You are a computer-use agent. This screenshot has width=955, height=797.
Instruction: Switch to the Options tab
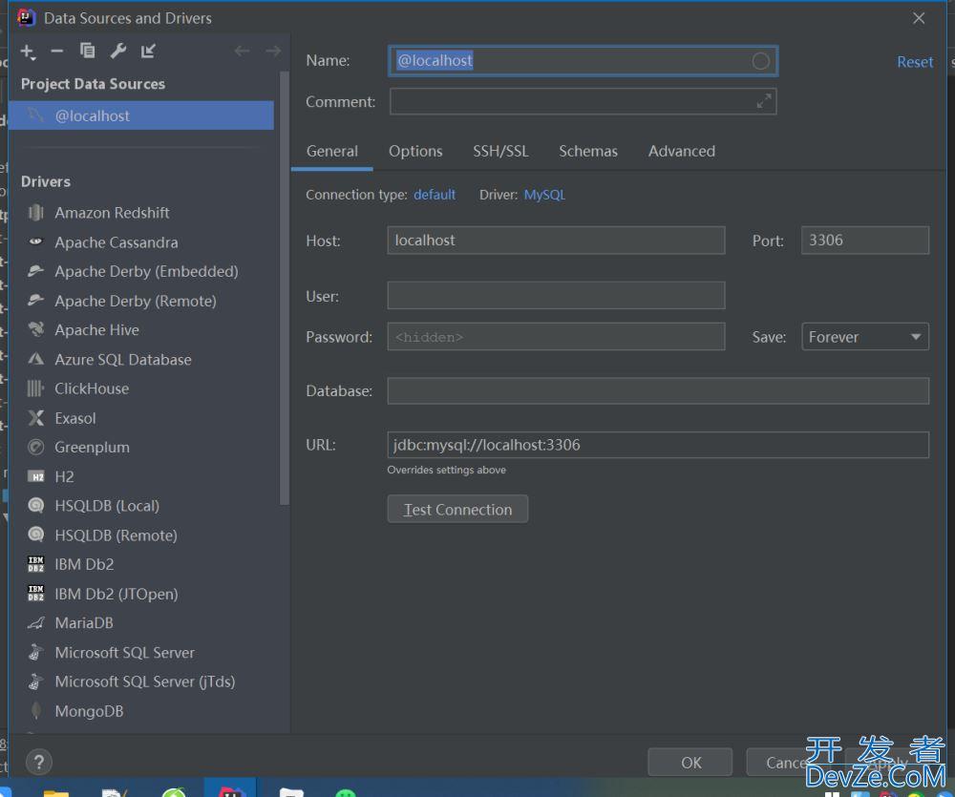tap(415, 151)
